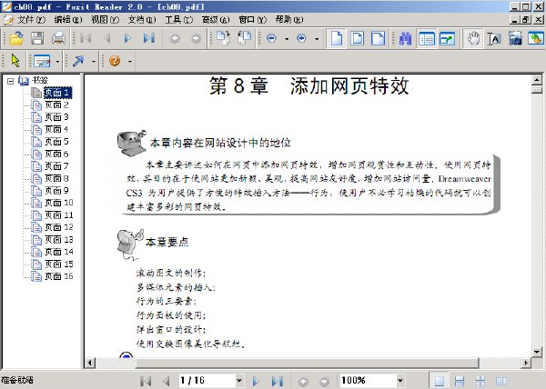Select the Text selection tool
546x389 pixels.
[x=494, y=38]
